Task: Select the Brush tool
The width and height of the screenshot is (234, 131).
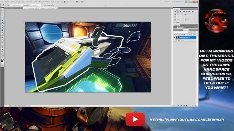Action: click(x=2, y=28)
